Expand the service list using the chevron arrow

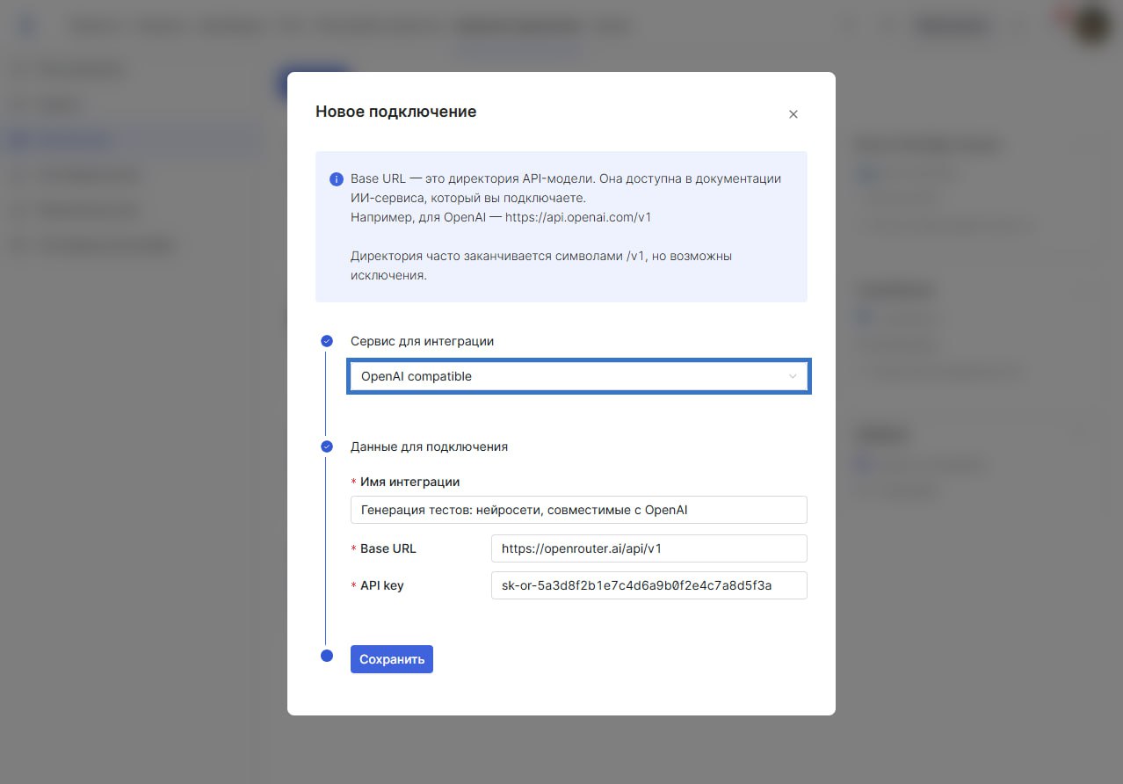coord(793,376)
